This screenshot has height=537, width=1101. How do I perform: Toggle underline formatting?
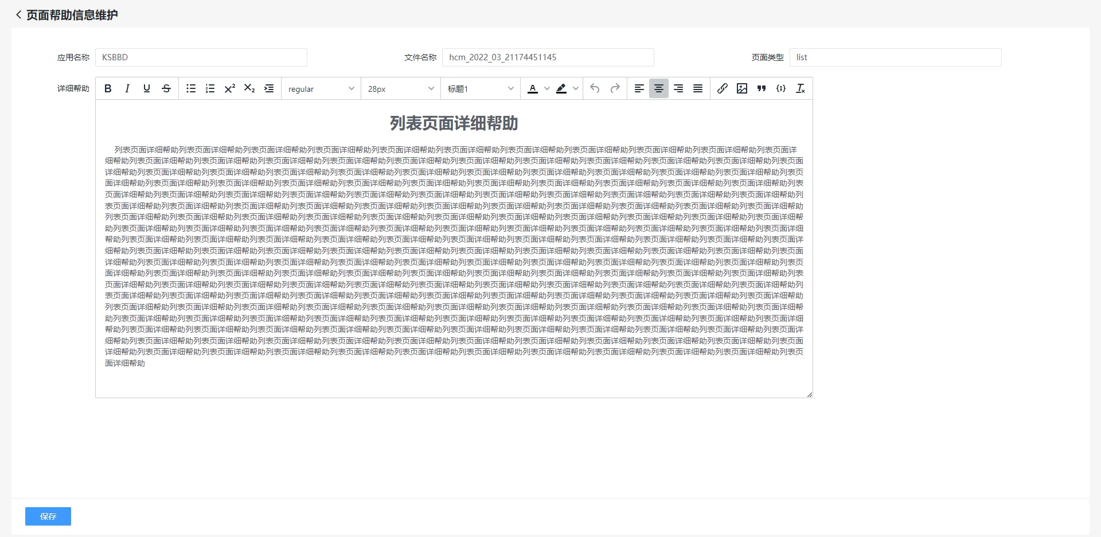tap(147, 88)
